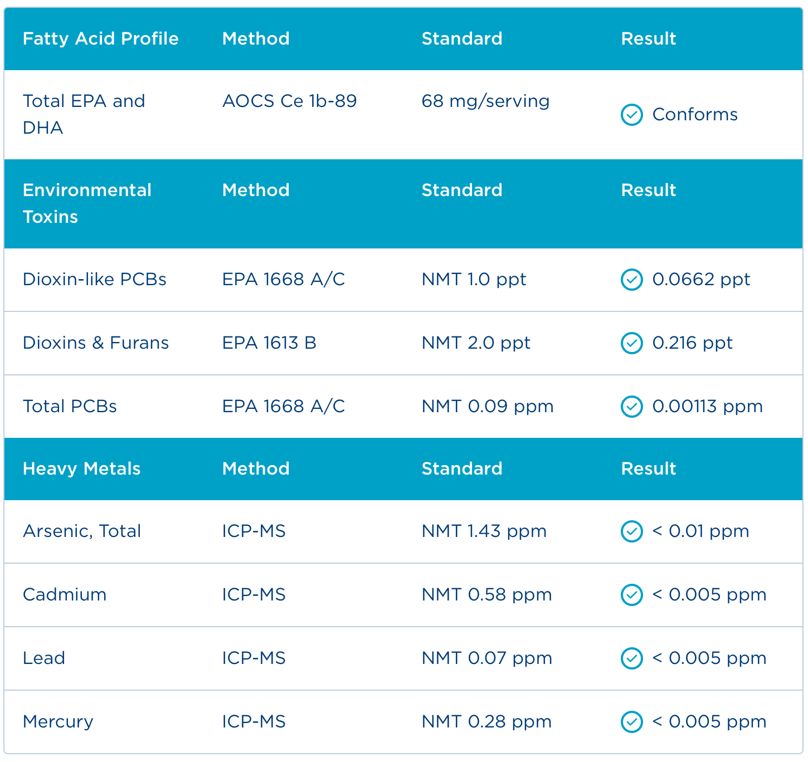The height and width of the screenshot is (762, 808).
Task: Select the Dioxins & Furans row label
Action: [96, 343]
